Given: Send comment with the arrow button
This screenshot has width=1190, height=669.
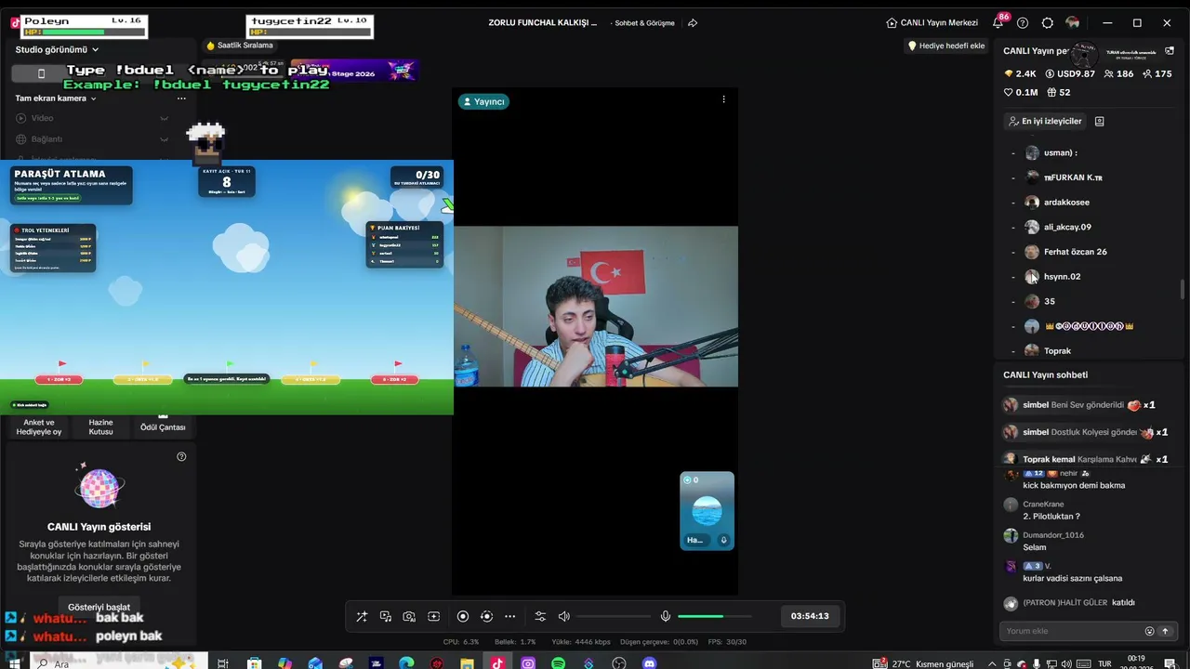Looking at the screenshot, I should click(x=1165, y=631).
